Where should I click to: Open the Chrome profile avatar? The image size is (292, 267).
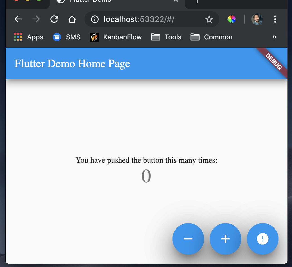pos(257,19)
